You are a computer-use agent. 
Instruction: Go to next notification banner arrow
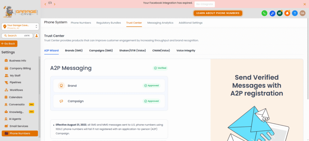(55, 4)
